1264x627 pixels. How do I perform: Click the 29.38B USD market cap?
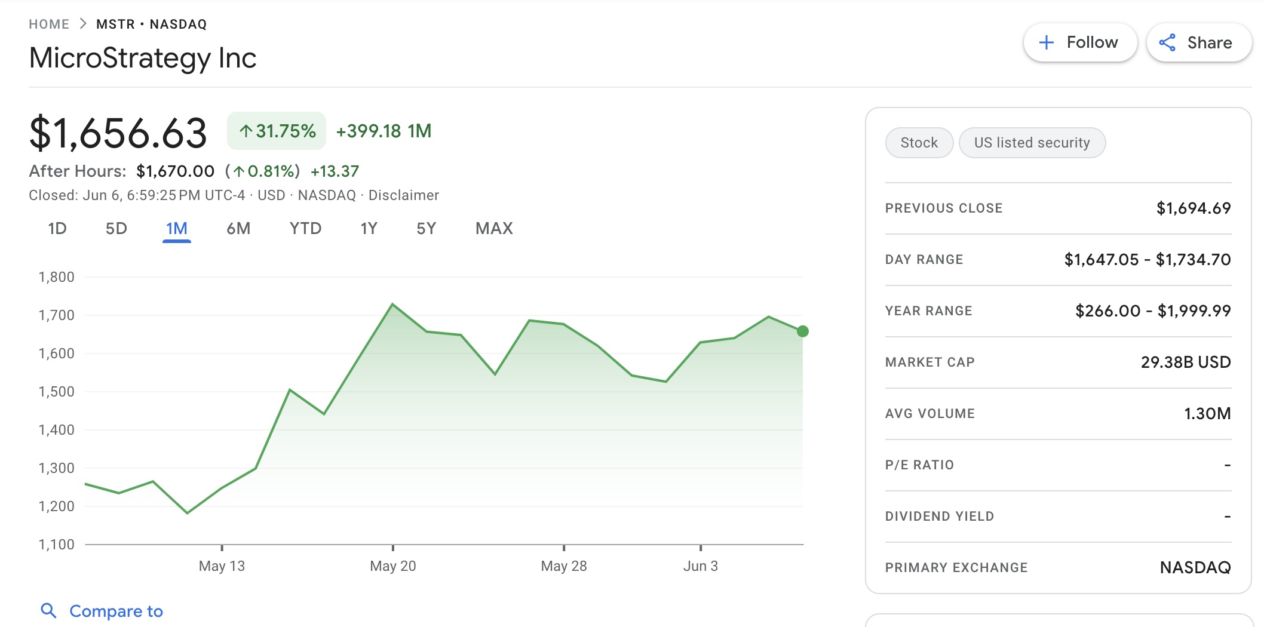point(1186,362)
